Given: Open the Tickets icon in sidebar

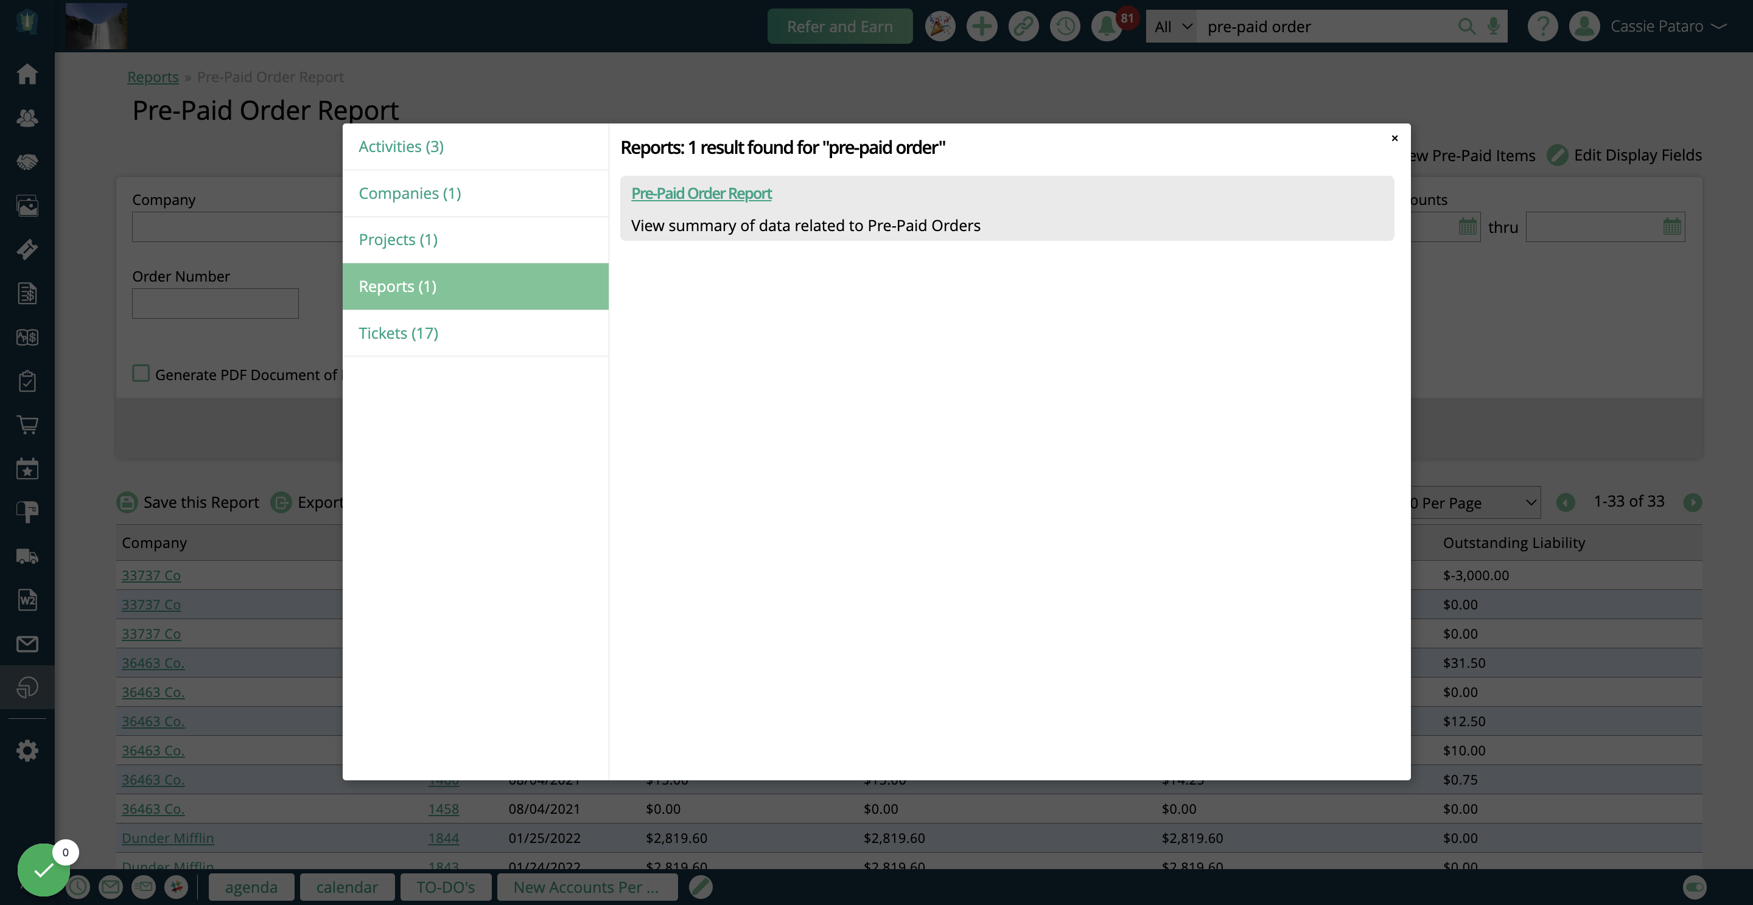Looking at the screenshot, I should (27, 249).
